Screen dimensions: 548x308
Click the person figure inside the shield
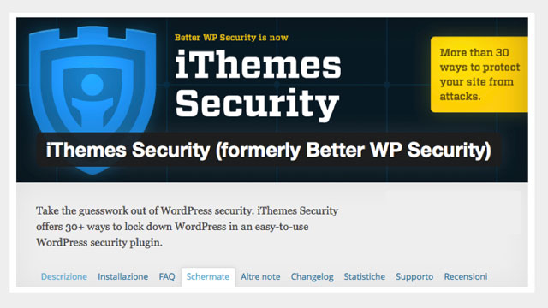(92, 99)
